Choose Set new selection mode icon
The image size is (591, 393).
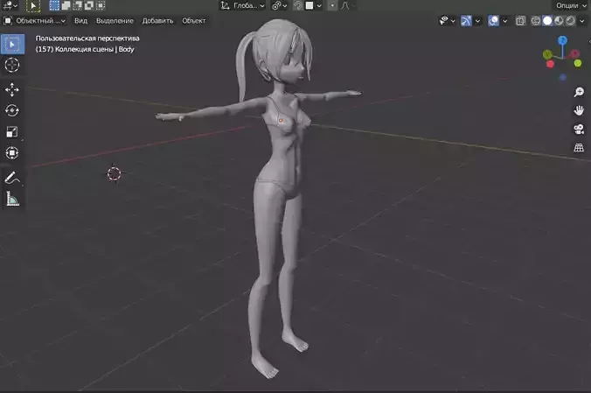point(55,5)
